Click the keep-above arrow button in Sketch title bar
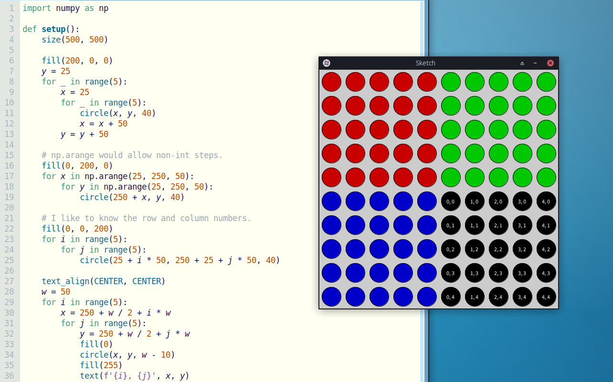This screenshot has height=382, width=613. pyautogui.click(x=522, y=63)
